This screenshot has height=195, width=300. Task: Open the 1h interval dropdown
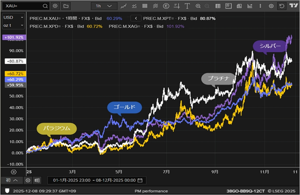103,6
